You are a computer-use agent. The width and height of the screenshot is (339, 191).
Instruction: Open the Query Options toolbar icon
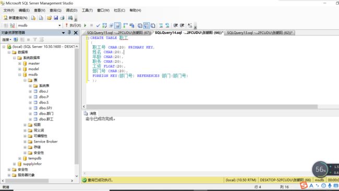111,26
